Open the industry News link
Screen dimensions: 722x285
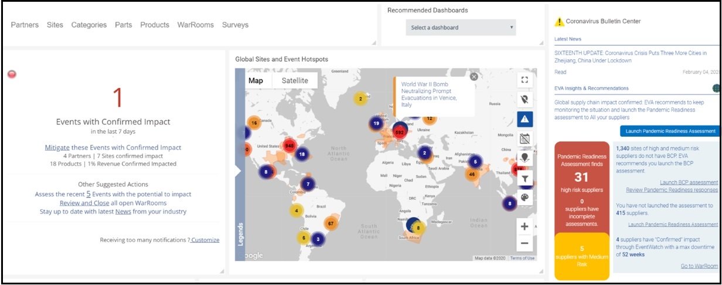(123, 212)
